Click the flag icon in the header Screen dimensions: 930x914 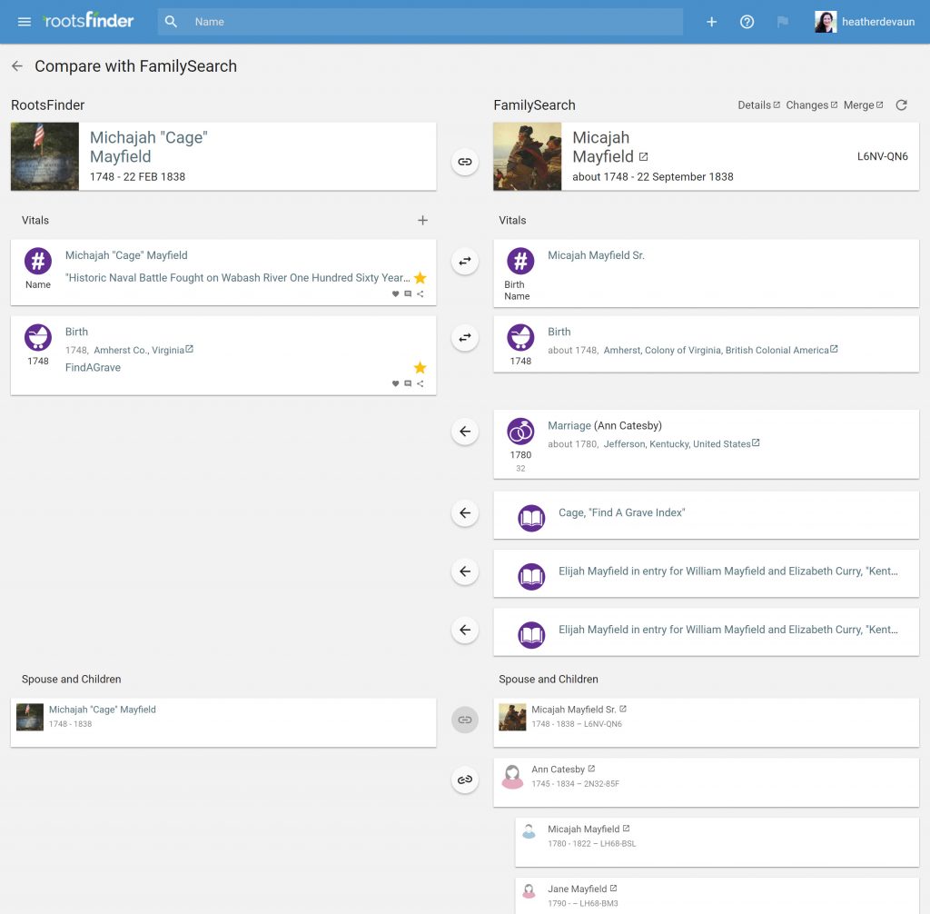pos(783,22)
